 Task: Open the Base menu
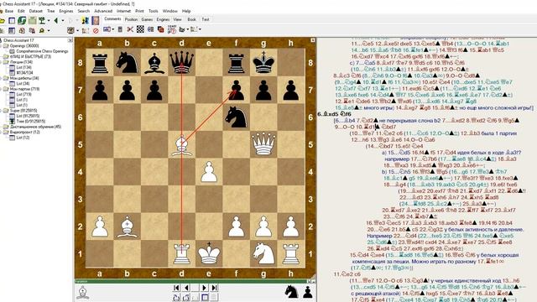click(x=9, y=11)
